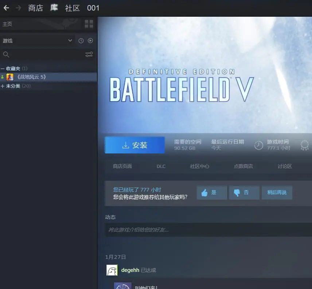Open the 商店 store menu

(x=36, y=8)
